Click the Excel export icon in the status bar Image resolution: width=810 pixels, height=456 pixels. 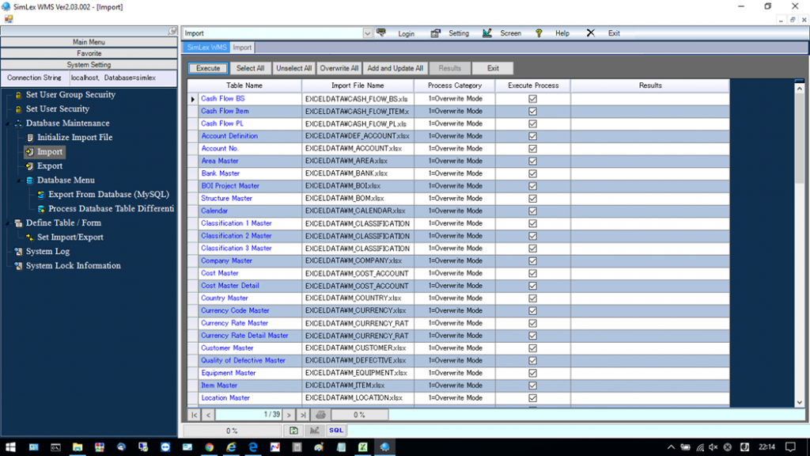[294, 430]
